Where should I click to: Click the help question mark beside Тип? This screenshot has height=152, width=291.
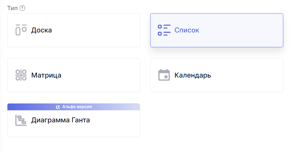pos(22,8)
